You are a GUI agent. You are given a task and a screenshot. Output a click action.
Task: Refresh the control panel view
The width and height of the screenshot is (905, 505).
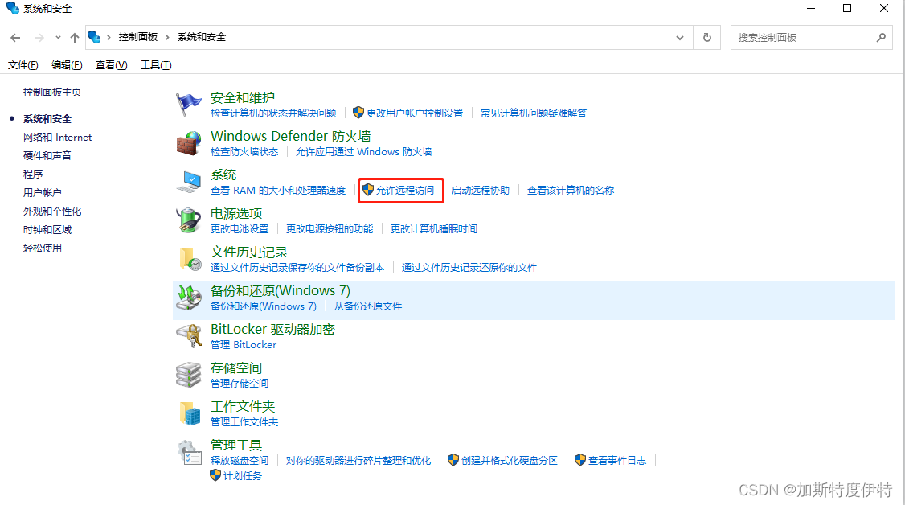point(707,38)
